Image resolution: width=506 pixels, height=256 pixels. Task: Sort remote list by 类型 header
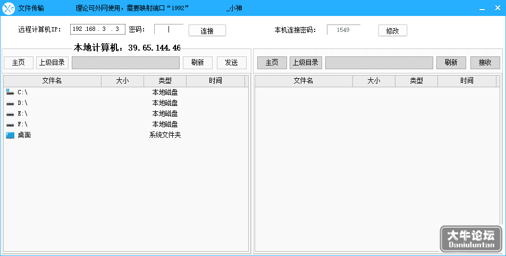[x=416, y=81]
